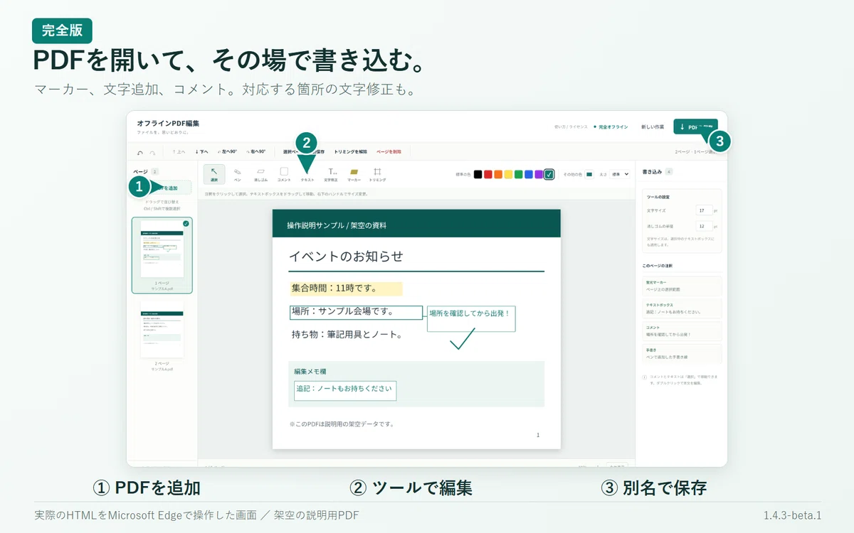
Task: Click the 書き込み count badge 4
Action: 669,171
